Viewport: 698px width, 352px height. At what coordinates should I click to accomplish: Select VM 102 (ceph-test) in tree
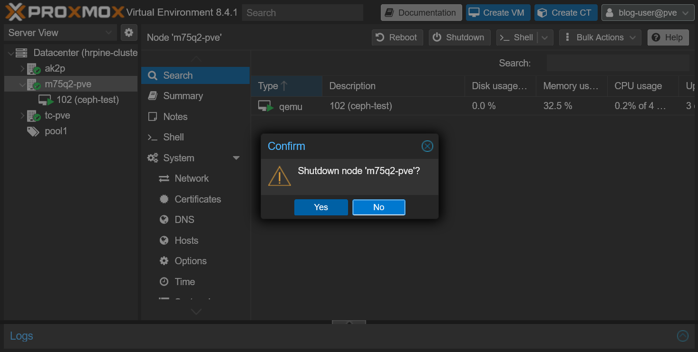coord(87,100)
